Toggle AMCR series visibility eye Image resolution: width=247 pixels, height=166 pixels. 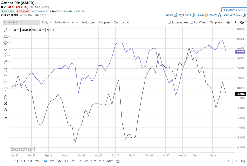click(x=15, y=30)
